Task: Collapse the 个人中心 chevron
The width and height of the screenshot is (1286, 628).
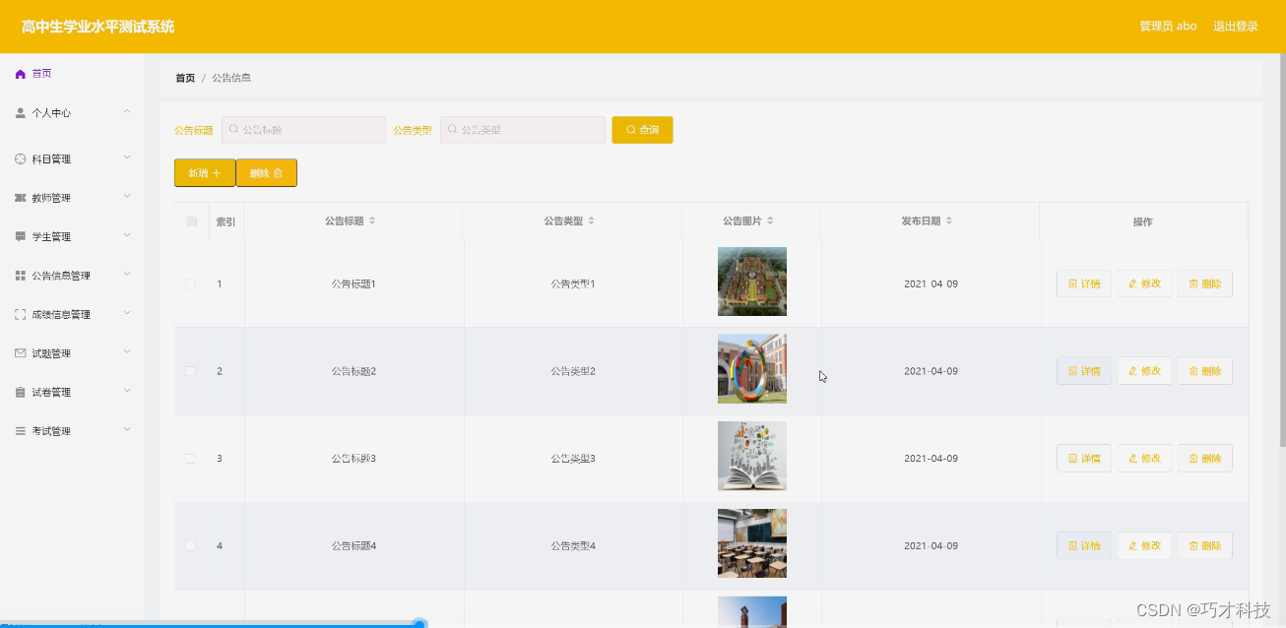Action: tap(127, 112)
